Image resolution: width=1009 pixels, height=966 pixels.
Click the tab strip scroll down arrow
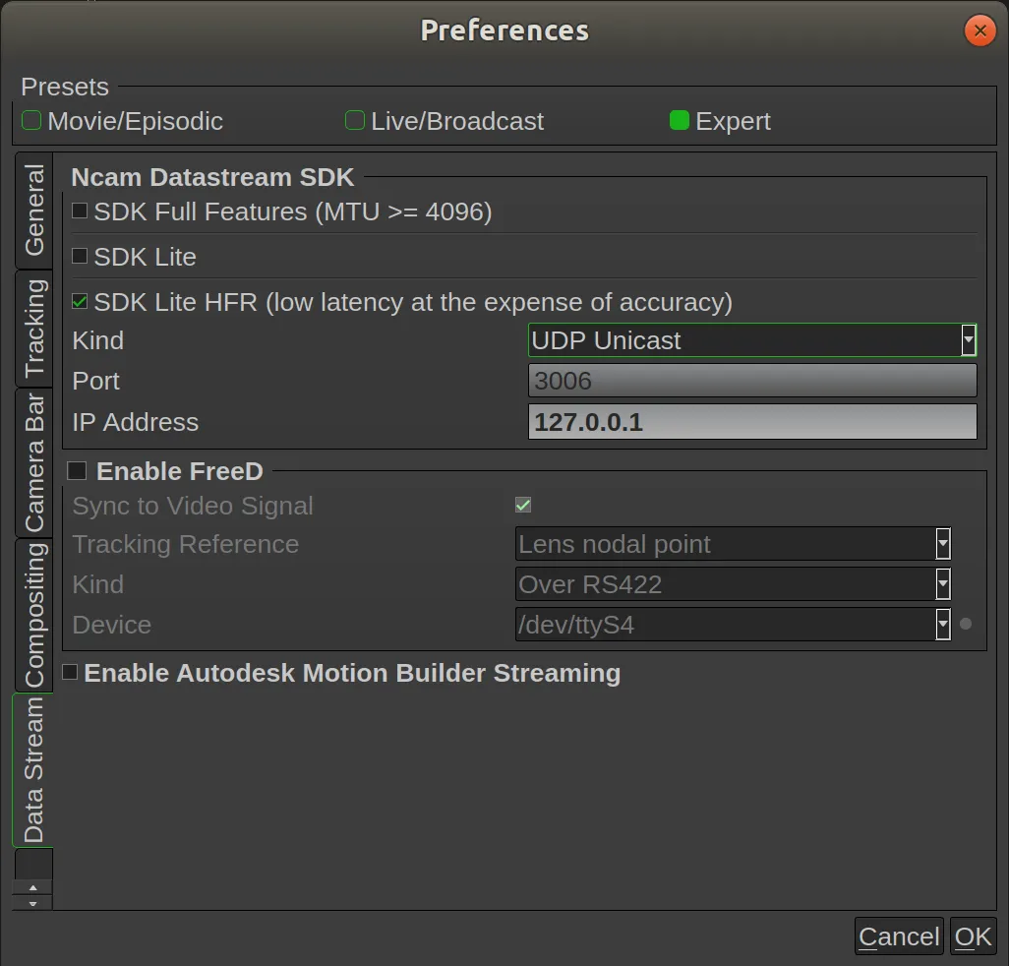tap(32, 903)
